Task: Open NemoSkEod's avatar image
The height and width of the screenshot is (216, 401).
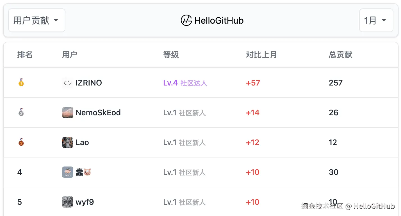Action: [67, 112]
